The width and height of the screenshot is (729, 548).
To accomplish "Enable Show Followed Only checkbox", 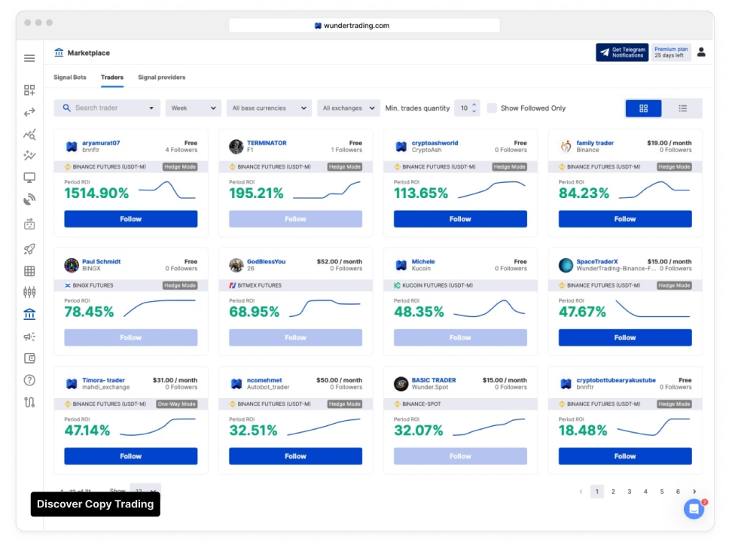I will click(492, 108).
